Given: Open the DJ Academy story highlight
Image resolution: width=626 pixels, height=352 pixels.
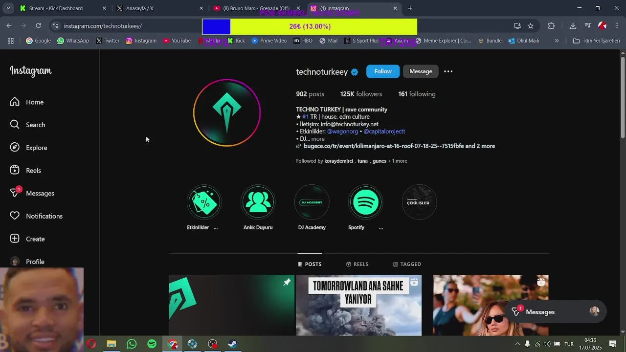Looking at the screenshot, I should pos(312,202).
